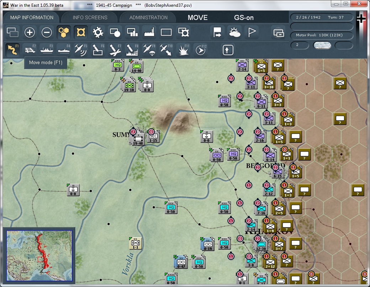Select Move mode F1 icon
The image size is (370, 287).
pyautogui.click(x=12, y=49)
